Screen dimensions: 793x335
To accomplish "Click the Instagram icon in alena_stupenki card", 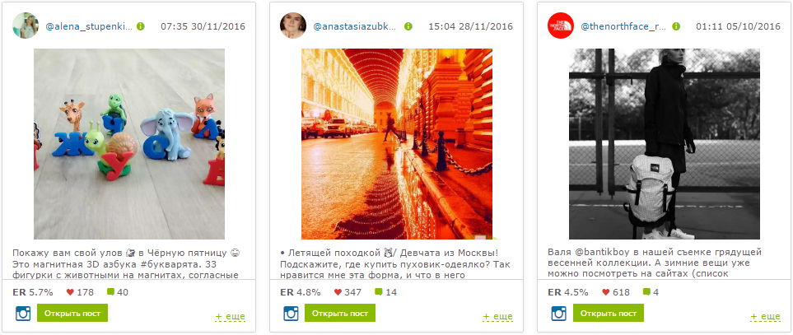I will [23, 314].
